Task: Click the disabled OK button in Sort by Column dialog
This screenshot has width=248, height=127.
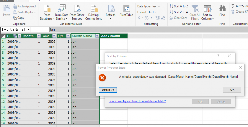Action: [200, 101]
